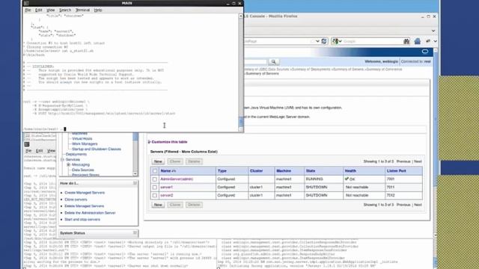
Task: Open the Help menu in MAIN terminal
Action: click(x=98, y=10)
